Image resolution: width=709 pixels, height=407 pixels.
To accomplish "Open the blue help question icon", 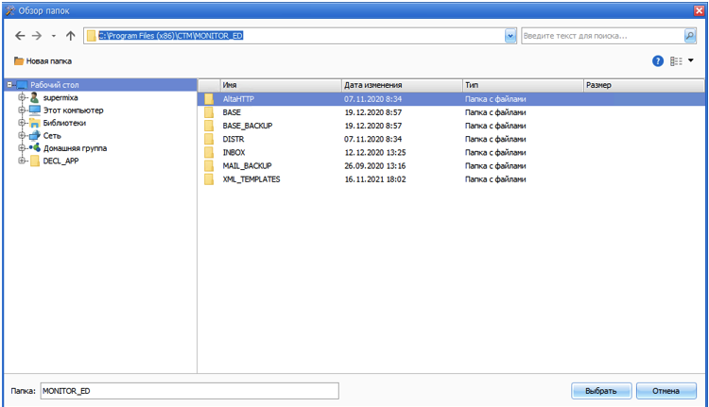I will [x=658, y=60].
